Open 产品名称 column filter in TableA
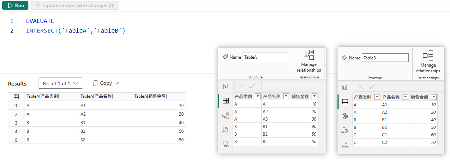450x160 pixels. pos(286,96)
